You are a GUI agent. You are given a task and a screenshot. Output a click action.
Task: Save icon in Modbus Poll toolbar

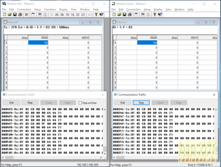coord(15,15)
